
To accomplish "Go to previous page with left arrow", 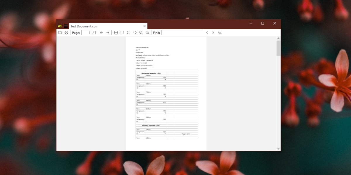I will coord(101,32).
